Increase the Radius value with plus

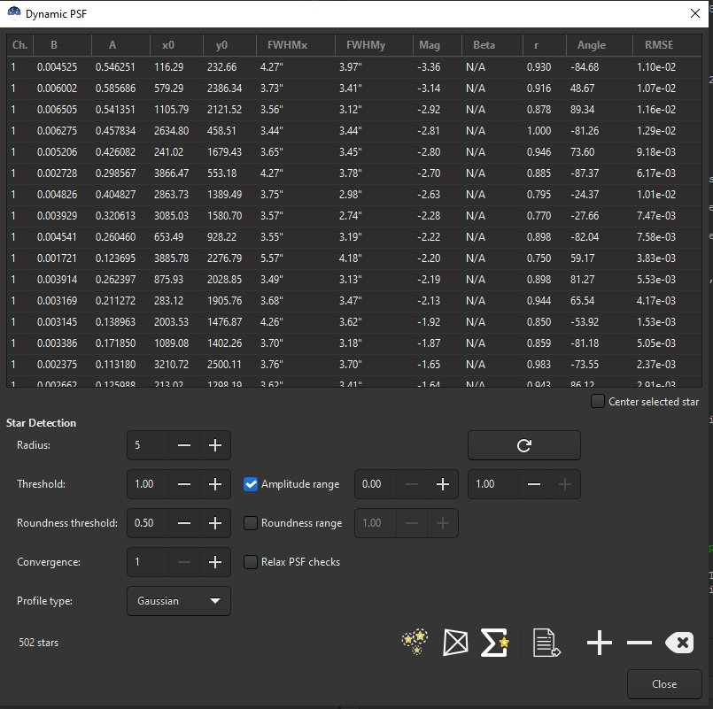[214, 445]
